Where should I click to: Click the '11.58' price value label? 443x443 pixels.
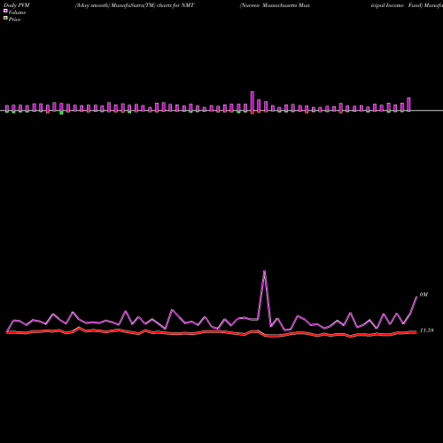[x=426, y=330]
